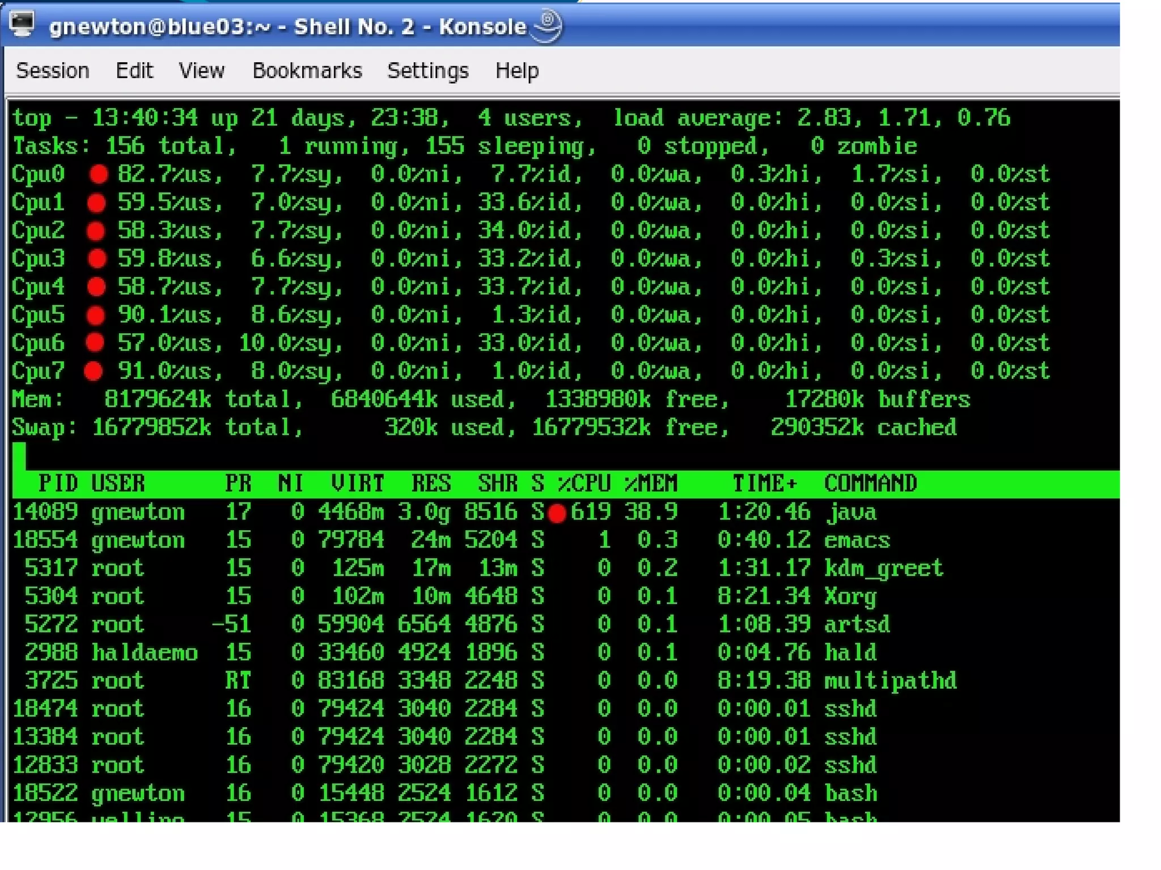This screenshot has height=870, width=1161.
Task: Click PID 14089 in the java row
Action: click(x=45, y=512)
